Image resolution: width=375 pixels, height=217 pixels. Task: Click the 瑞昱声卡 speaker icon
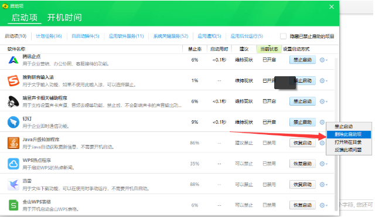(13, 101)
